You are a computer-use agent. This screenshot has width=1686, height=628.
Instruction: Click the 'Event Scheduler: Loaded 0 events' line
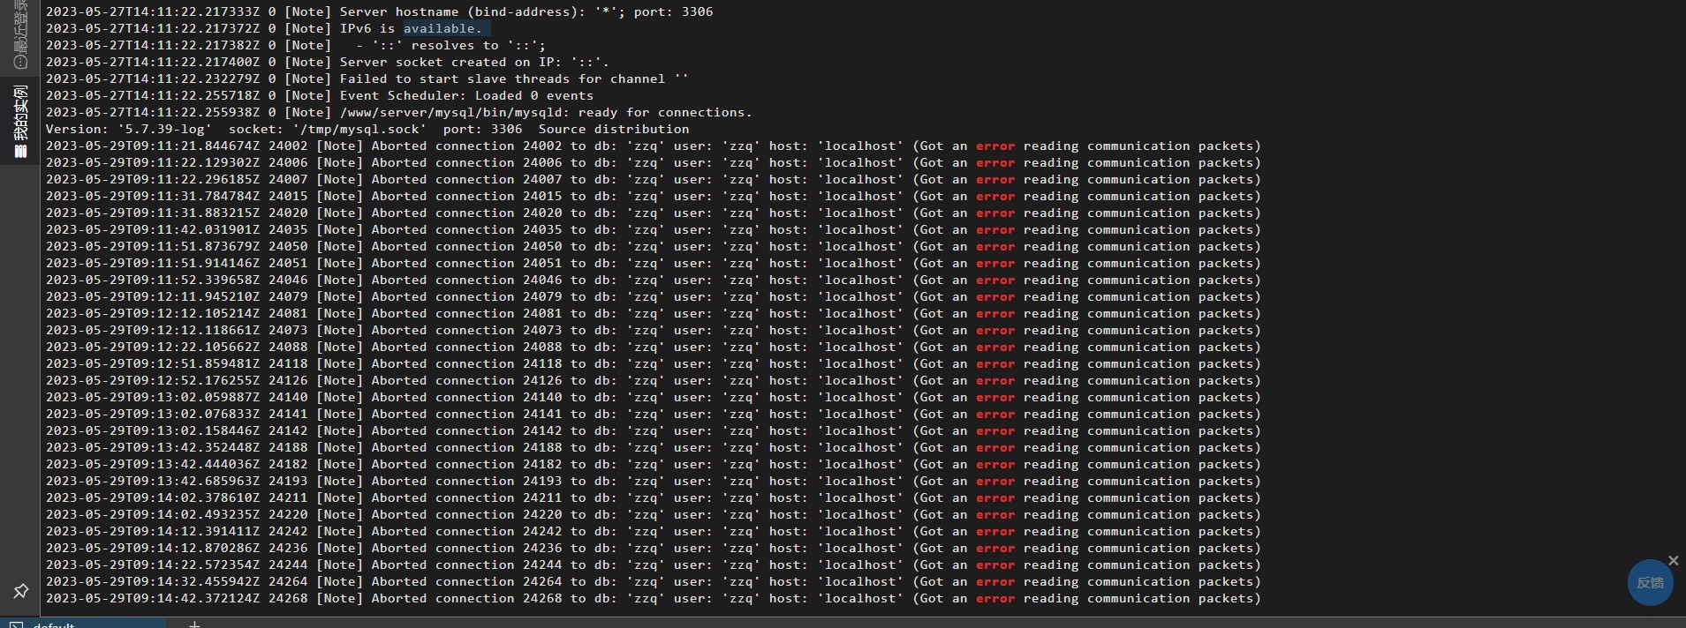click(x=320, y=95)
